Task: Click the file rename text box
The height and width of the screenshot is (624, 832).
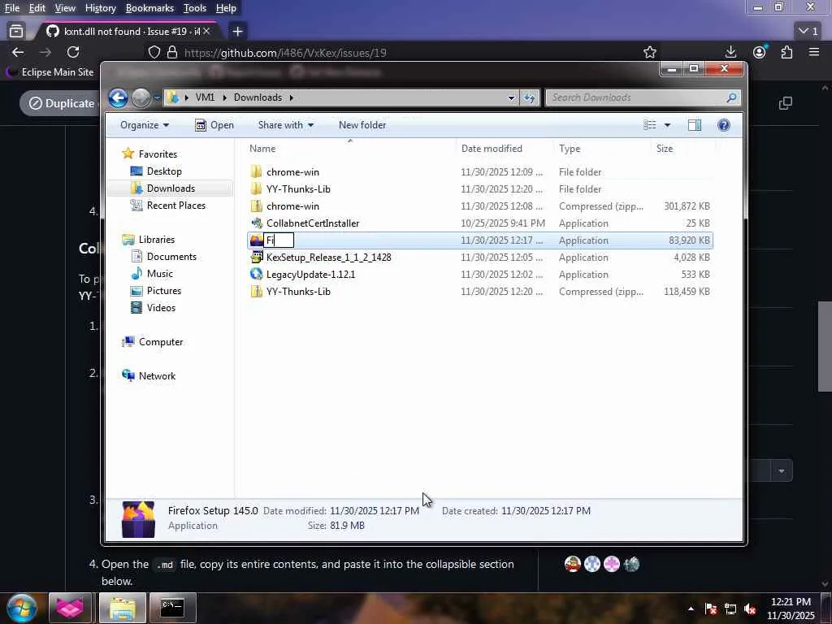Action: [279, 240]
